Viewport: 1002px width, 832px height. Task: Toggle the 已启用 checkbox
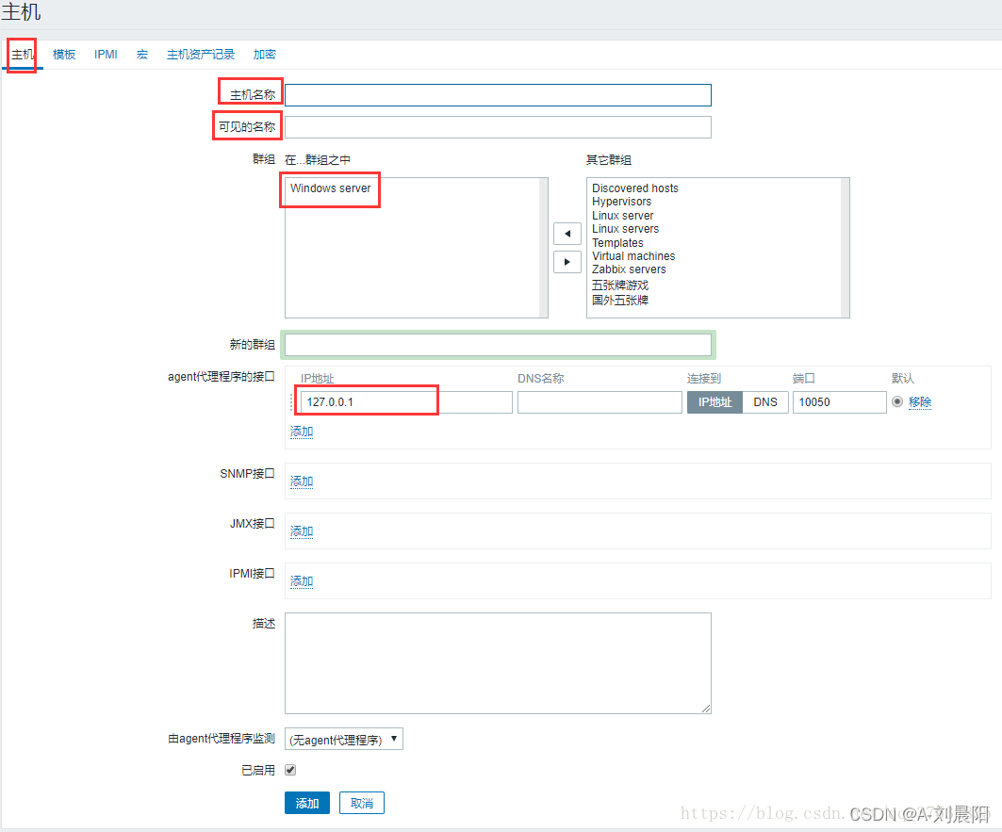click(x=290, y=770)
